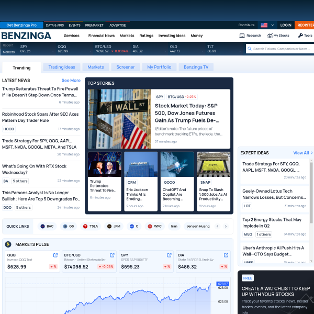The width and height of the screenshot is (314, 314).
Task: Open the PREMARKET link
Action: [x=94, y=26]
